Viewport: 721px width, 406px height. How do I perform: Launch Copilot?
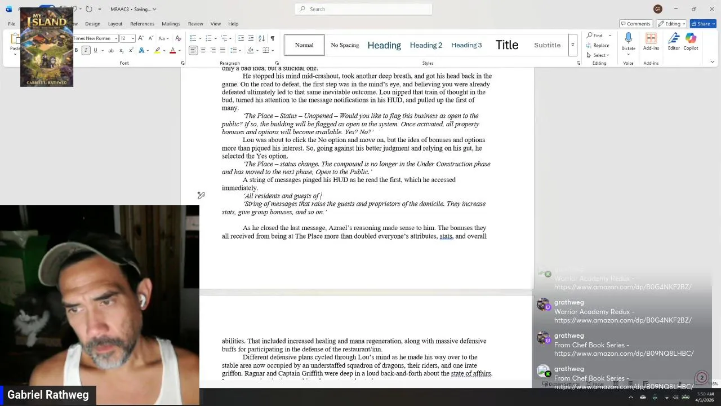[691, 42]
